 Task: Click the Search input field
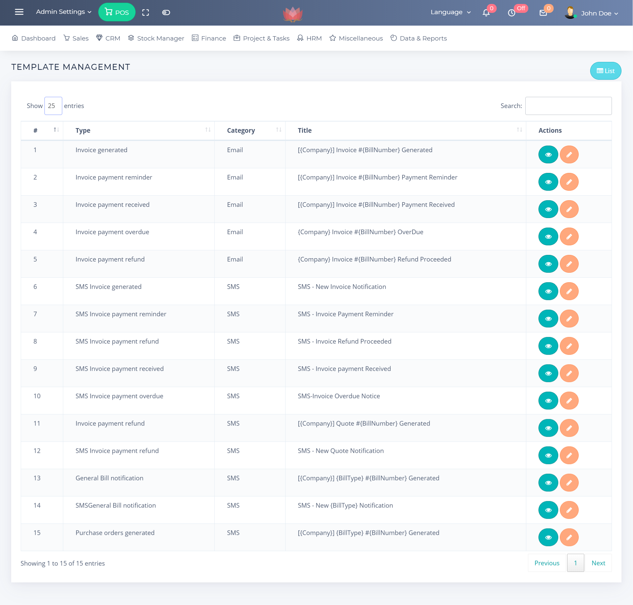point(568,106)
